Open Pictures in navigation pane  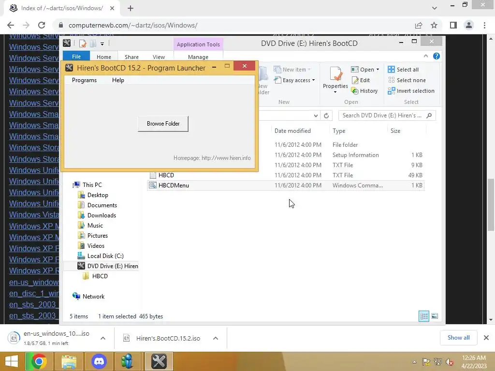(98, 235)
